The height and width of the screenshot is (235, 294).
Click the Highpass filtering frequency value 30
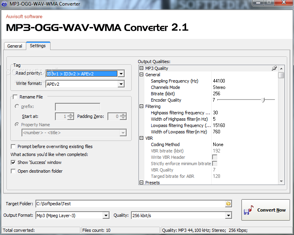tap(216, 113)
